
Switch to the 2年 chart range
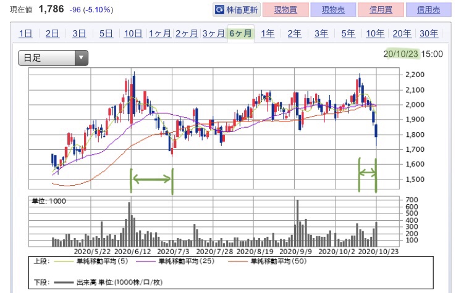[294, 34]
